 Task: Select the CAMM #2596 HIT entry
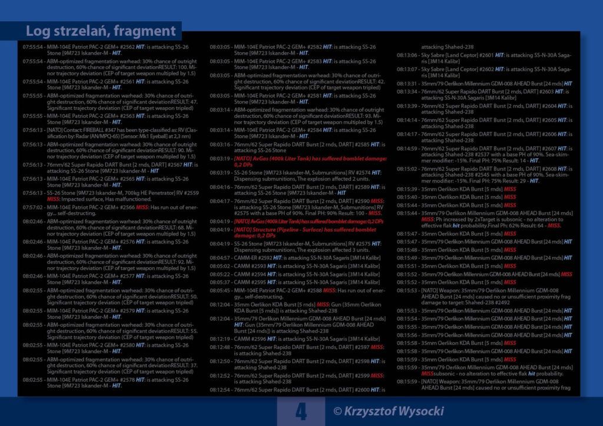coord(295,339)
